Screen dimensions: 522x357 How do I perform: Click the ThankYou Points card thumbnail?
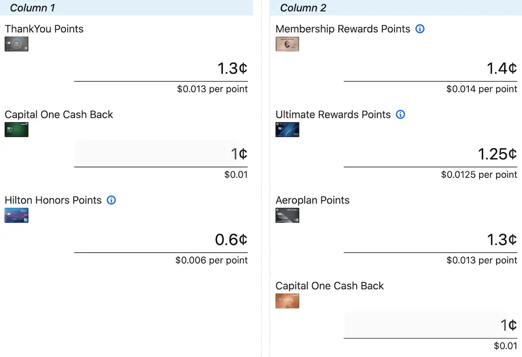(x=17, y=44)
